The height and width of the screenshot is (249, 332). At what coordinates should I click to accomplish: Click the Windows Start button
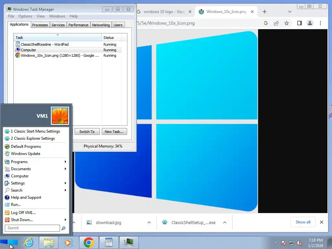pos(9,243)
